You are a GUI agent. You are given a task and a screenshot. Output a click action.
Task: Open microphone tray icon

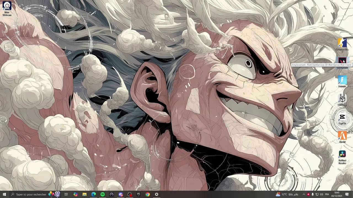312,194
